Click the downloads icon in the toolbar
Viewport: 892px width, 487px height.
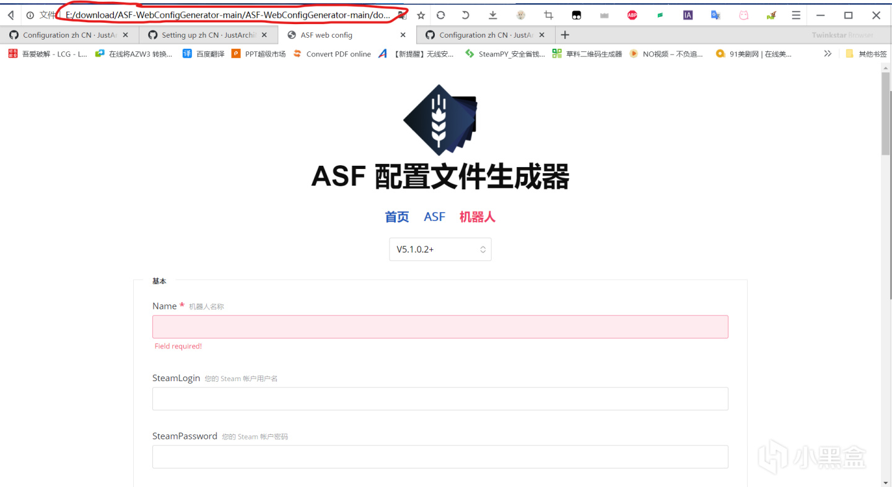click(492, 14)
